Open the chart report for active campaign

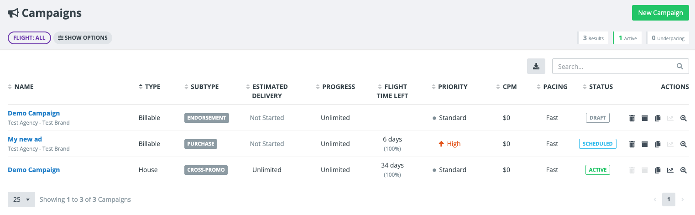pyautogui.click(x=670, y=170)
